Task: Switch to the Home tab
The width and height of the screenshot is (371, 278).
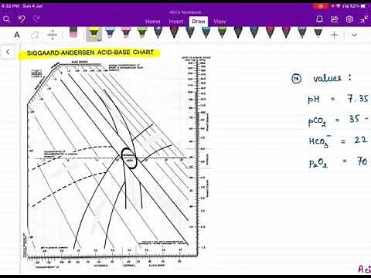Action: point(152,22)
